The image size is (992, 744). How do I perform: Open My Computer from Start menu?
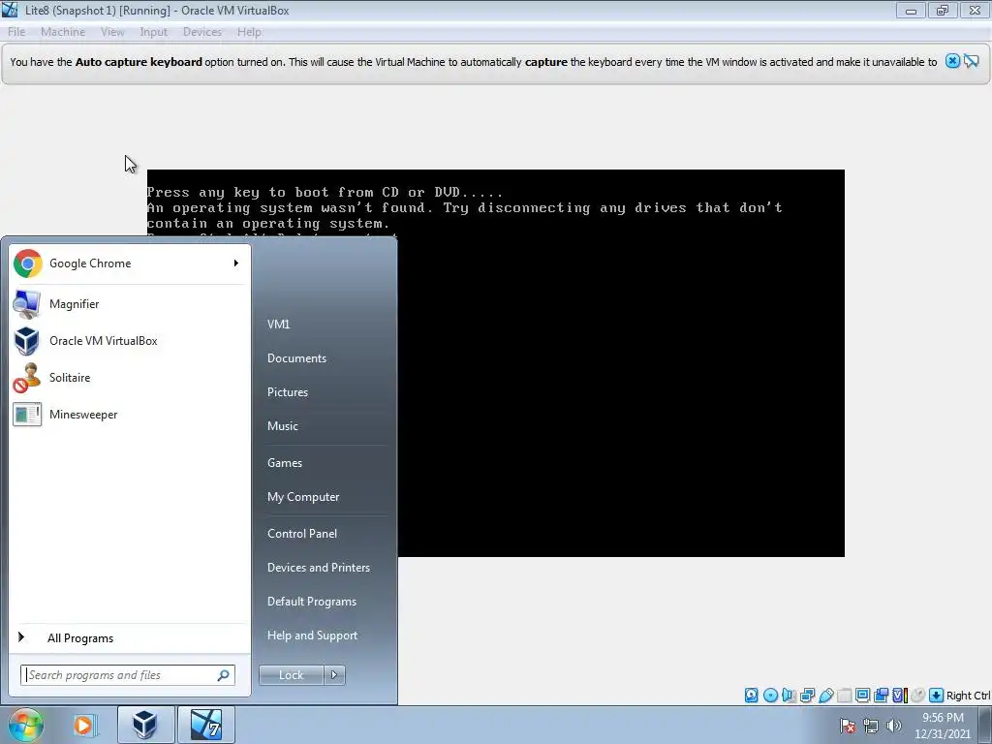click(303, 497)
